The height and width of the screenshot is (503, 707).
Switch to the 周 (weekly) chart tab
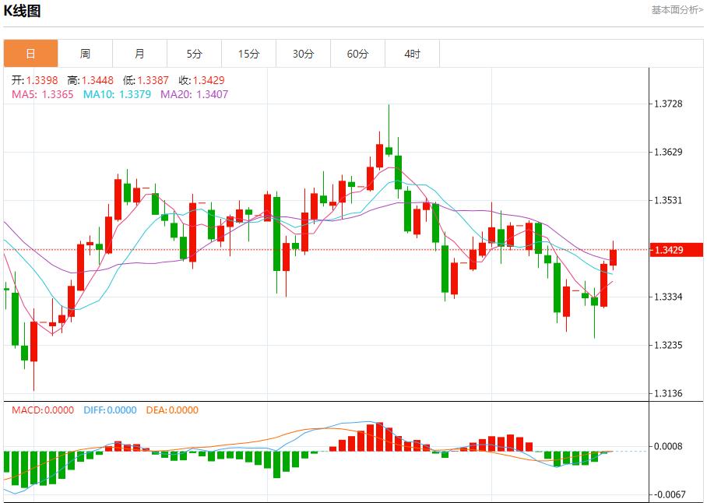(x=85, y=54)
